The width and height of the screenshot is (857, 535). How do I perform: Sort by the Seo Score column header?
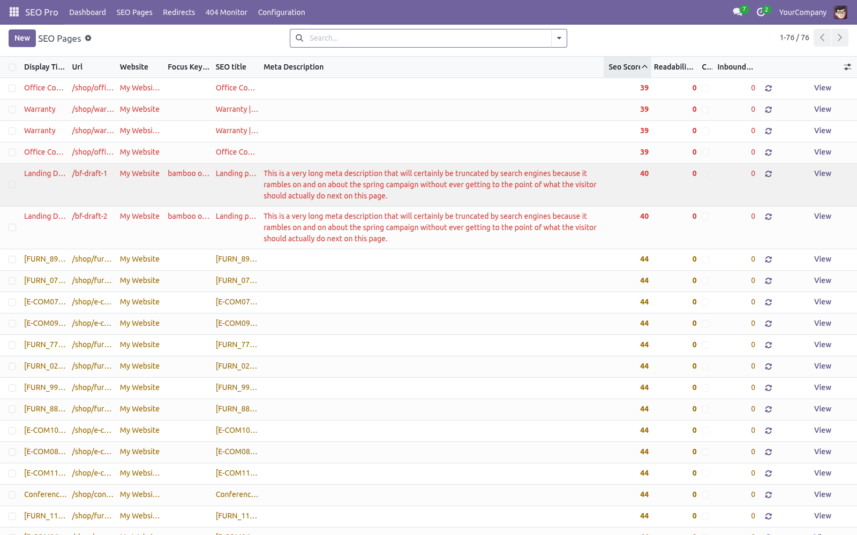627,67
